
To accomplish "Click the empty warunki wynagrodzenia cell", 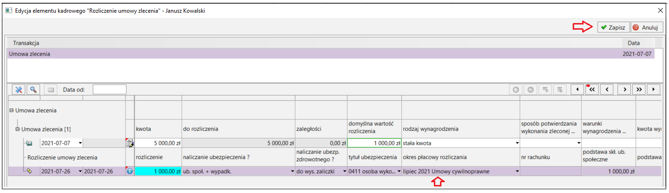I will [x=609, y=143].
